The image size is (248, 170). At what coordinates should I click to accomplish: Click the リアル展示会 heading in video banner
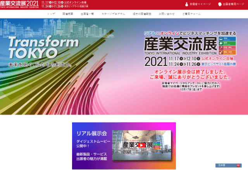pyautogui.click(x=92, y=134)
